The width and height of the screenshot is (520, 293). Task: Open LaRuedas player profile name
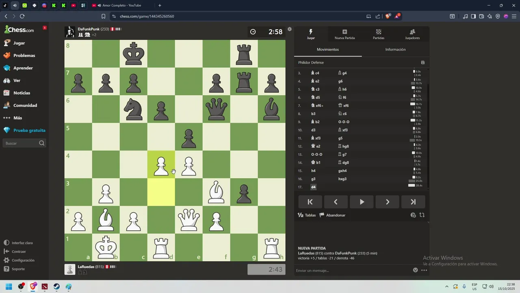point(86,267)
